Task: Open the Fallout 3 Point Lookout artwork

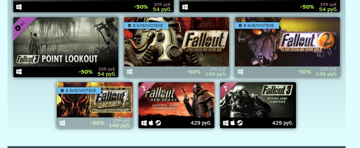Action: (66, 42)
